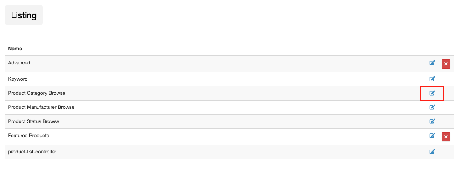Edit the Advanced listing

pos(432,63)
